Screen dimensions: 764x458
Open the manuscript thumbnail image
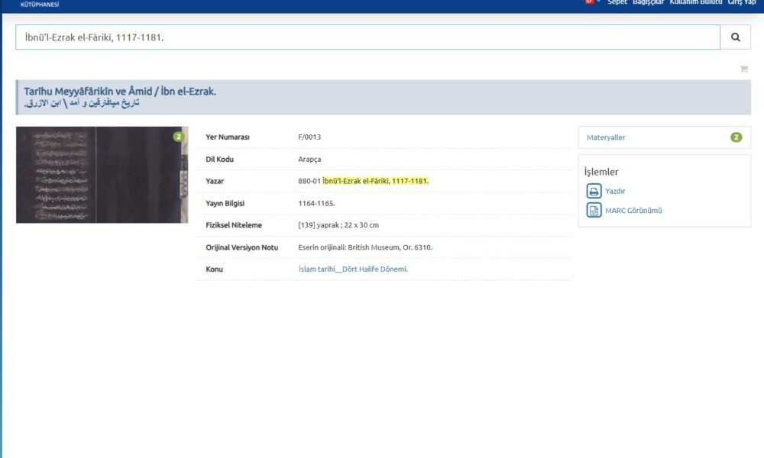102,175
